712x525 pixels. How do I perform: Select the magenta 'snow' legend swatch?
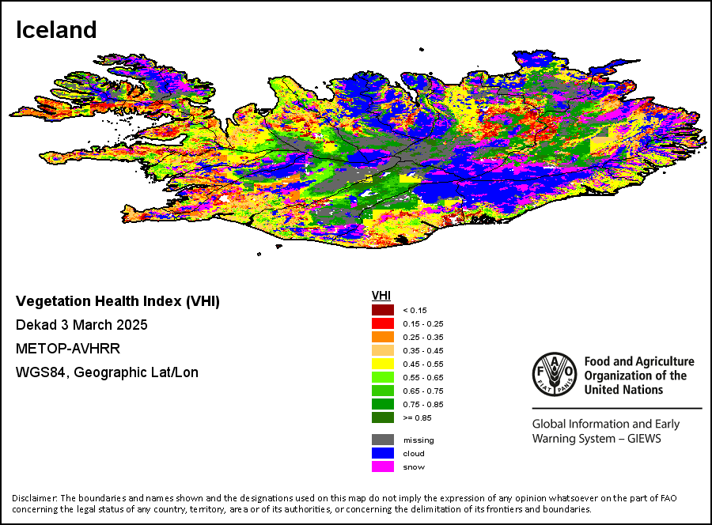(x=383, y=466)
